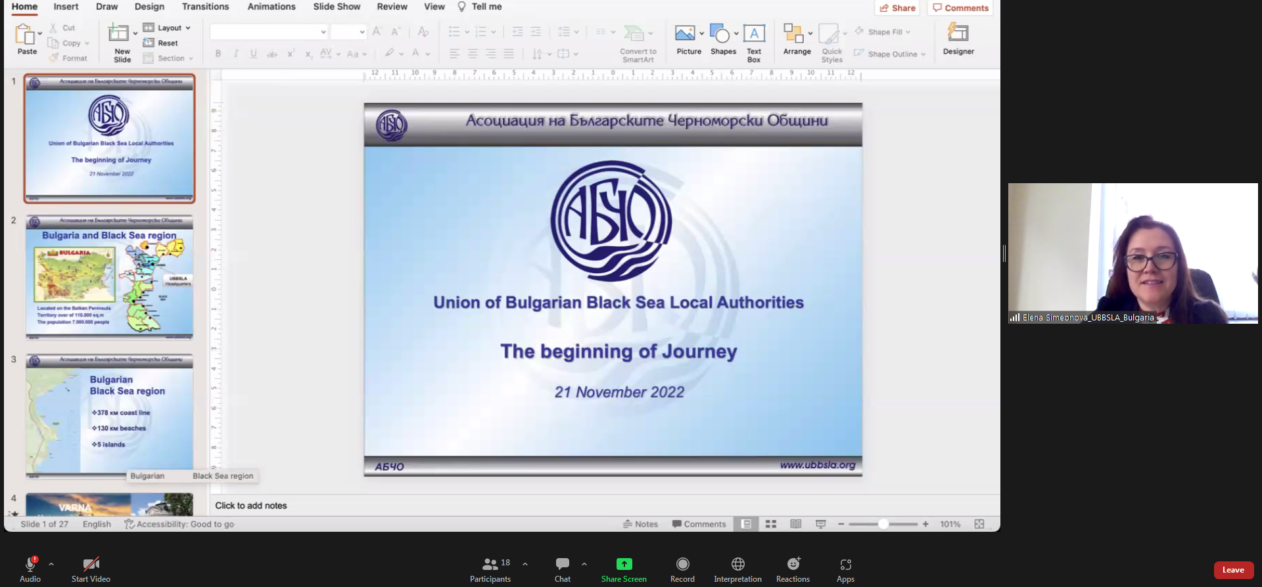The image size is (1262, 587).
Task: Open the Interpretation globe icon
Action: pos(738,564)
